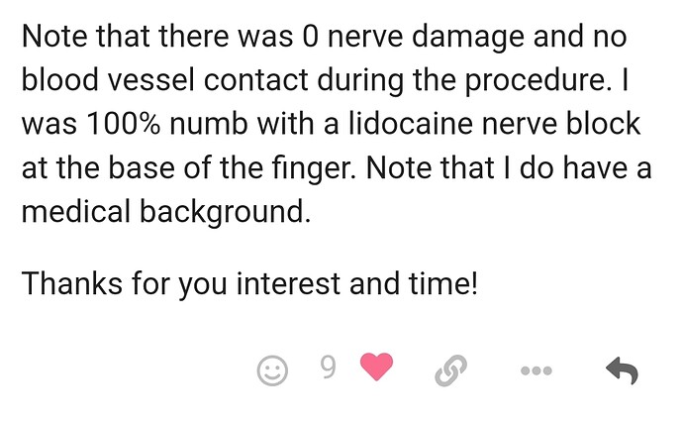This screenshot has height=423, width=683.
Task: Copy the post link via chain icon
Action: pyautogui.click(x=450, y=370)
